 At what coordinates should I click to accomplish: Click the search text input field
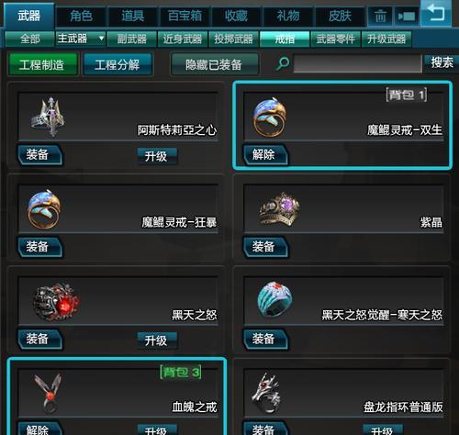coord(357,63)
